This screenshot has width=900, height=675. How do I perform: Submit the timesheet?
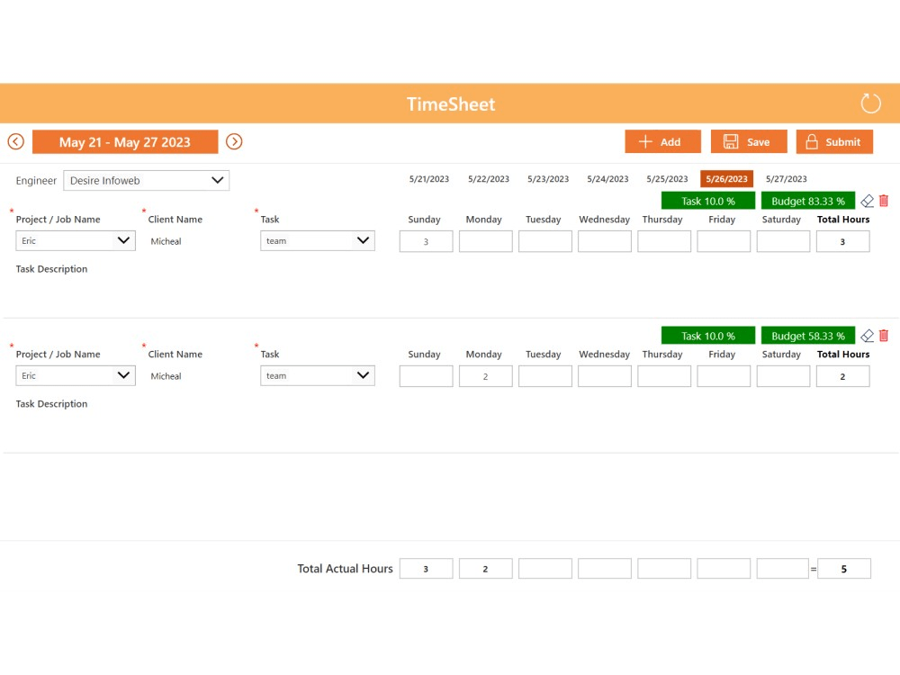pyautogui.click(x=834, y=141)
